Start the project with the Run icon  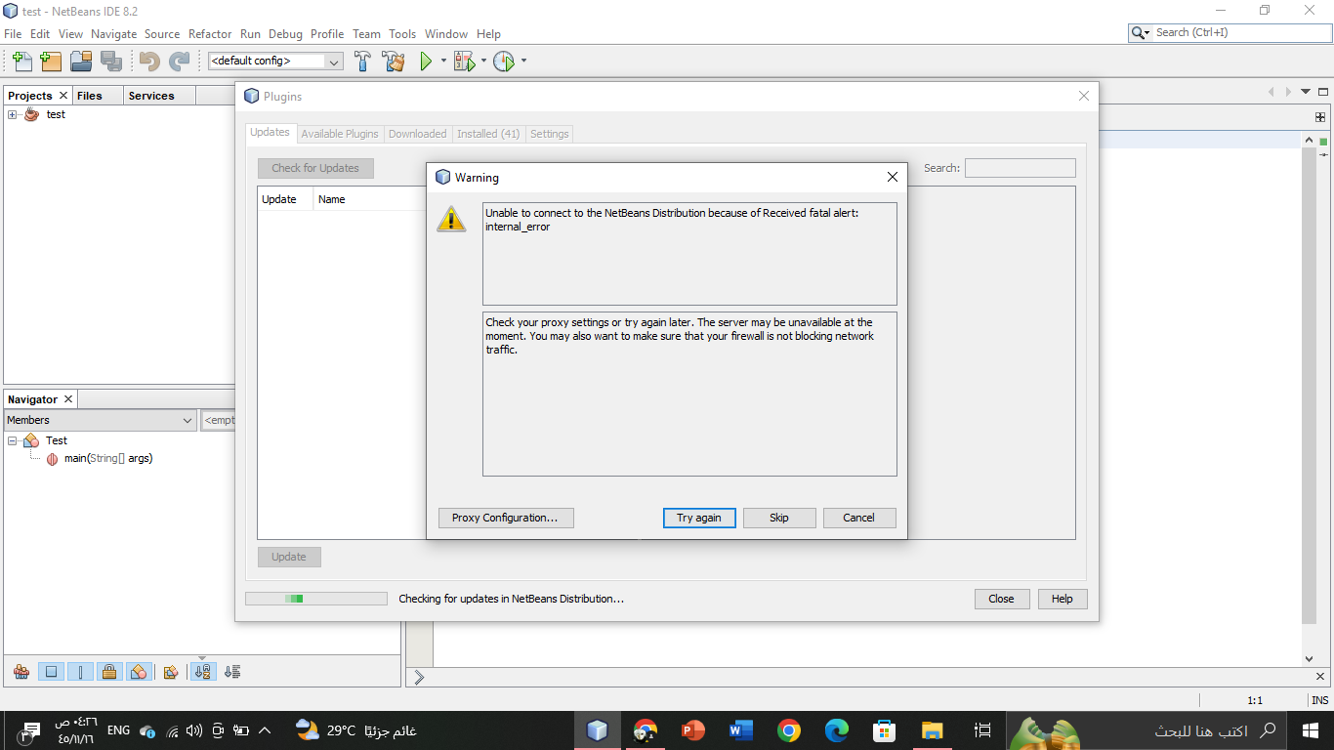(426, 61)
